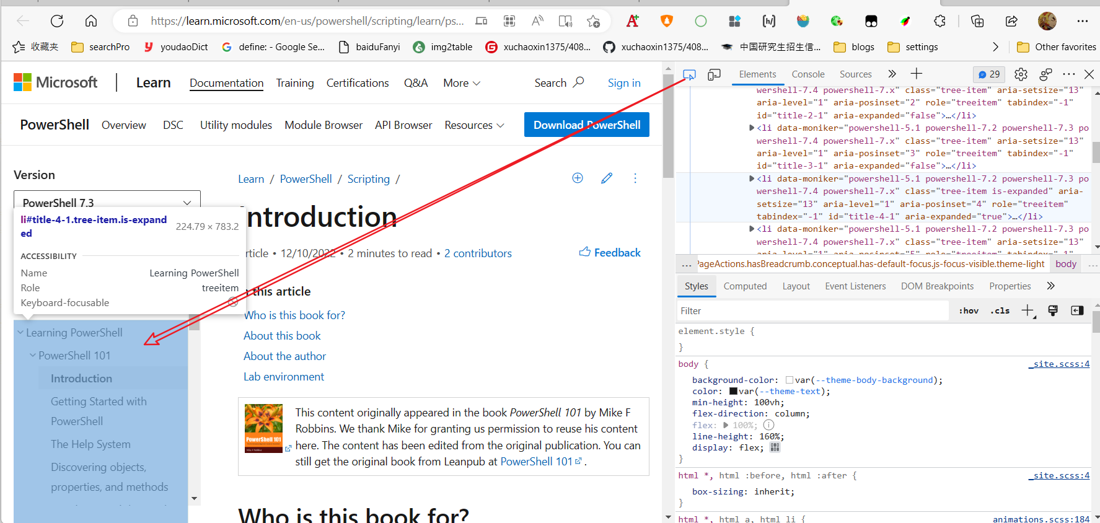Expand the flex shorthand property triangle
1100x523 pixels.
[x=726, y=425]
